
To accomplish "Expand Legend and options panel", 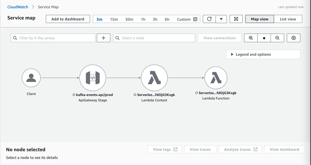I will [263, 54].
